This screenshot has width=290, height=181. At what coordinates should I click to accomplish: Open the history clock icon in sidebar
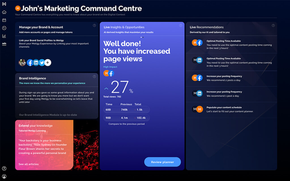point(4,28)
